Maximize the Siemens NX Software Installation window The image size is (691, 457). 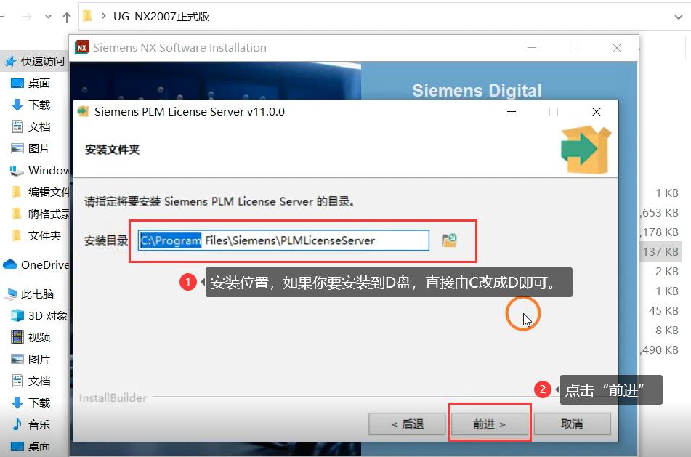[x=574, y=48]
